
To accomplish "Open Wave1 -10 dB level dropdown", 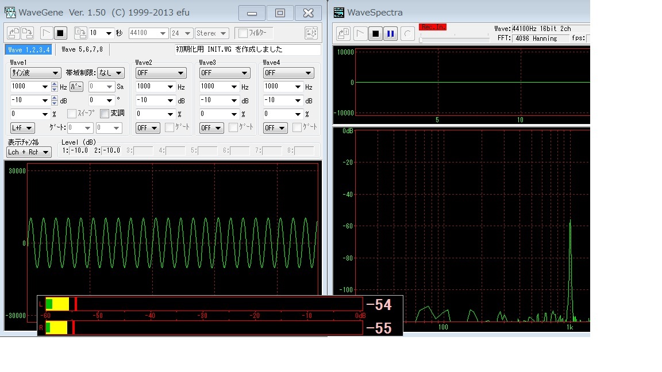I will 29,100.
